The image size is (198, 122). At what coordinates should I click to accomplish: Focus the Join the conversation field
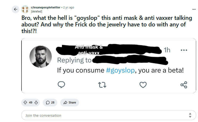point(104,115)
